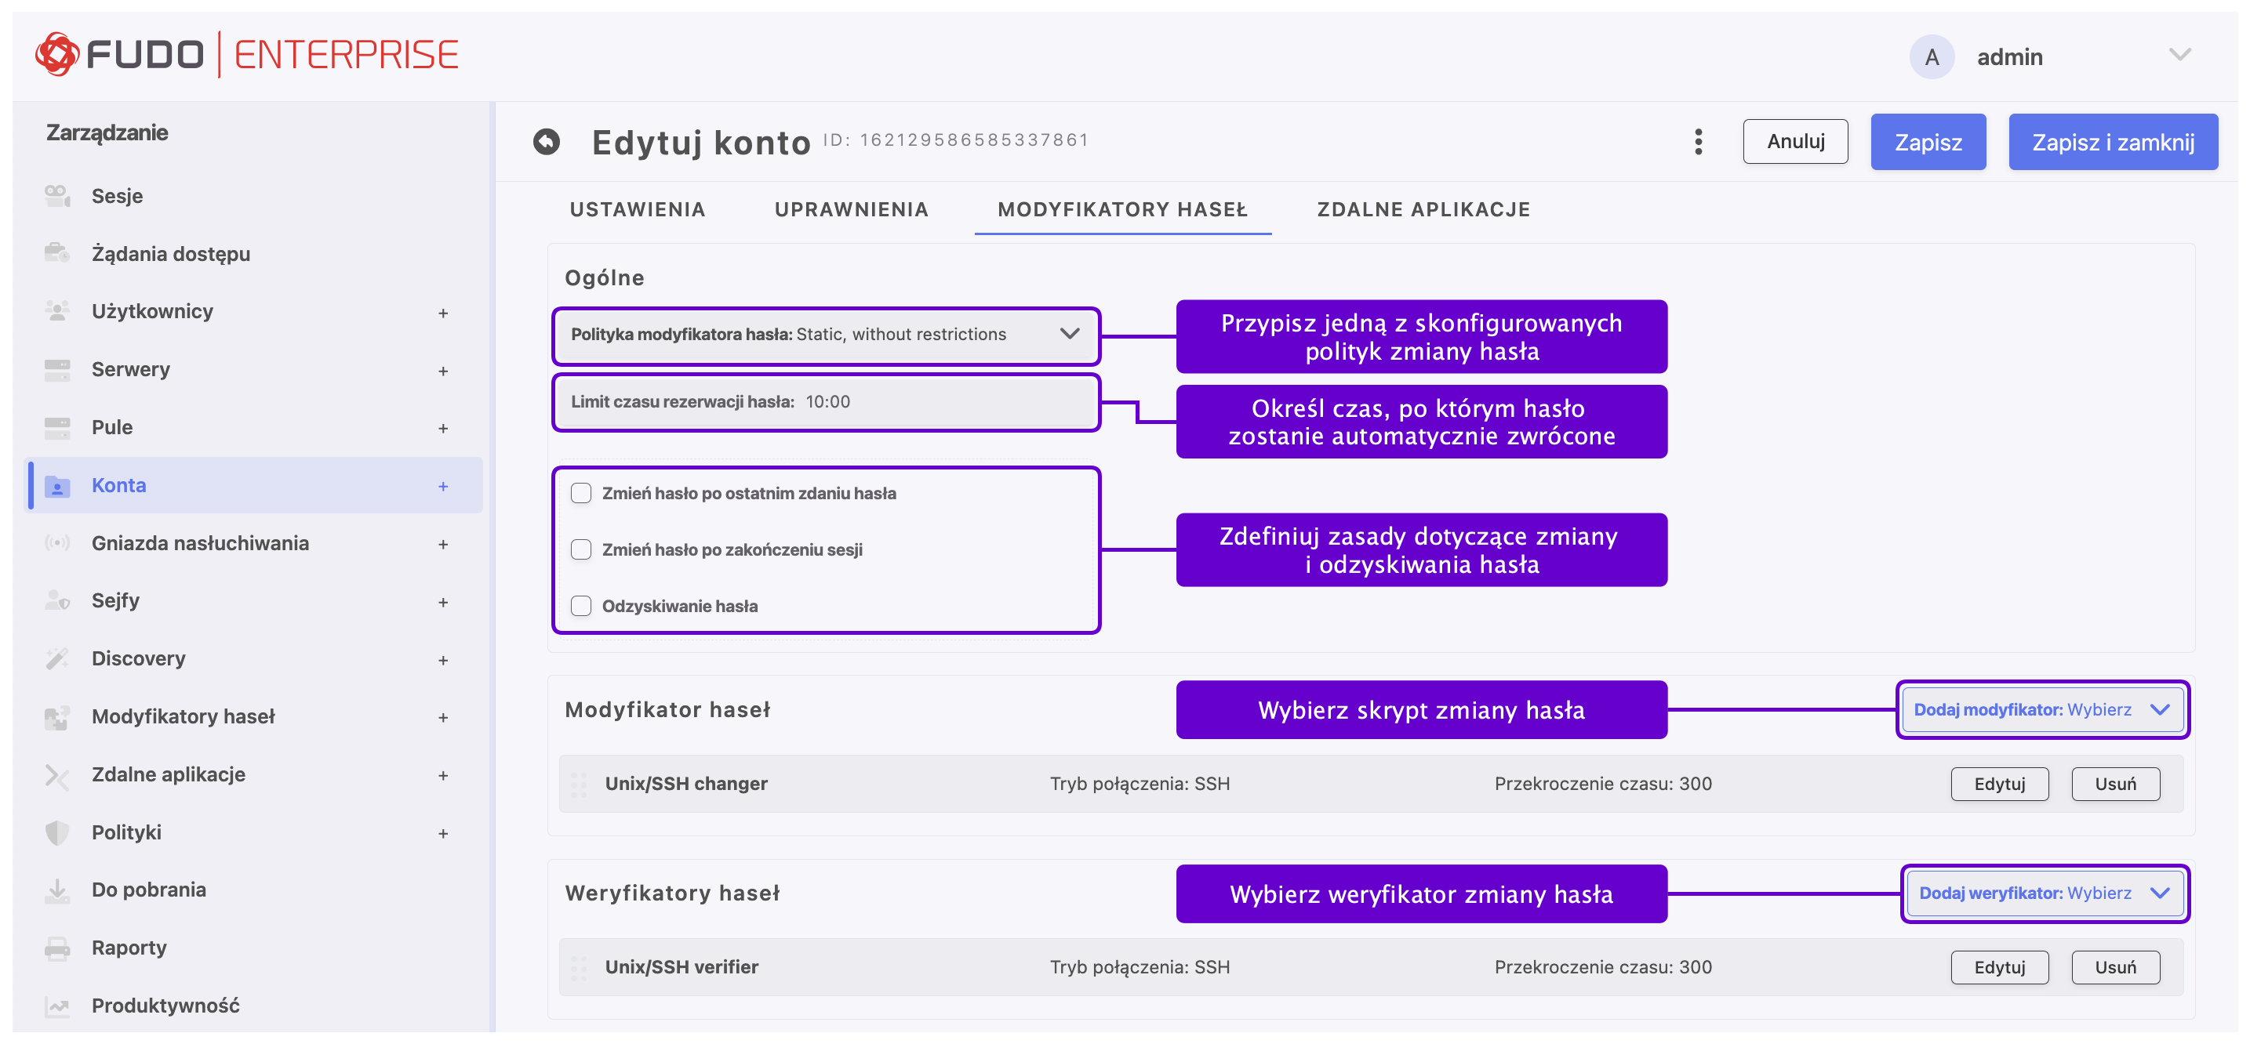Screen dimensions: 2250x1051
Task: Open the Zdalne aplikacje tab
Action: coord(1423,209)
